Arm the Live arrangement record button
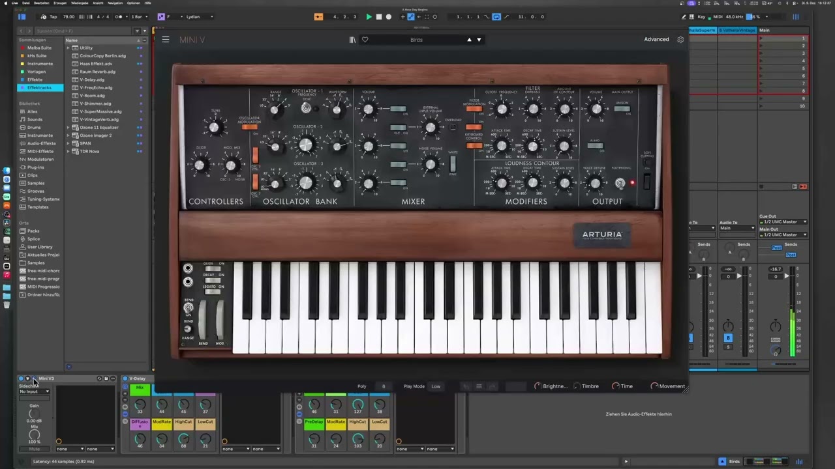Viewport: 835px width, 469px height. pyautogui.click(x=389, y=17)
